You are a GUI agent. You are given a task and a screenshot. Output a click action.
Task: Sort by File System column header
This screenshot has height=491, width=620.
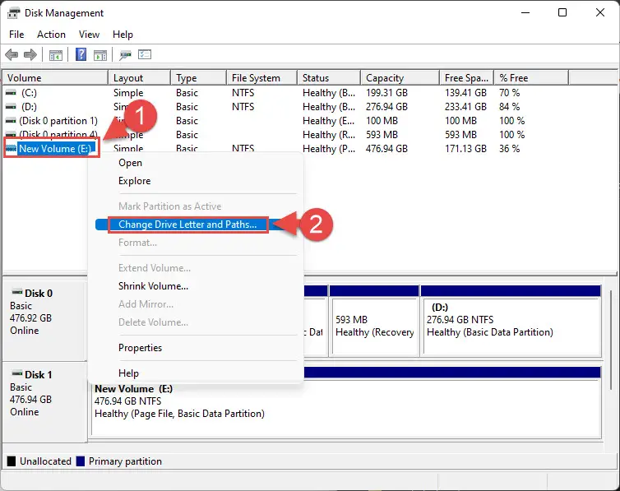(x=262, y=78)
